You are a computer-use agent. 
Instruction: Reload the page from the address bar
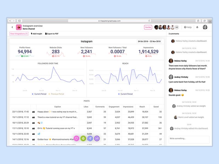coord(149,21)
